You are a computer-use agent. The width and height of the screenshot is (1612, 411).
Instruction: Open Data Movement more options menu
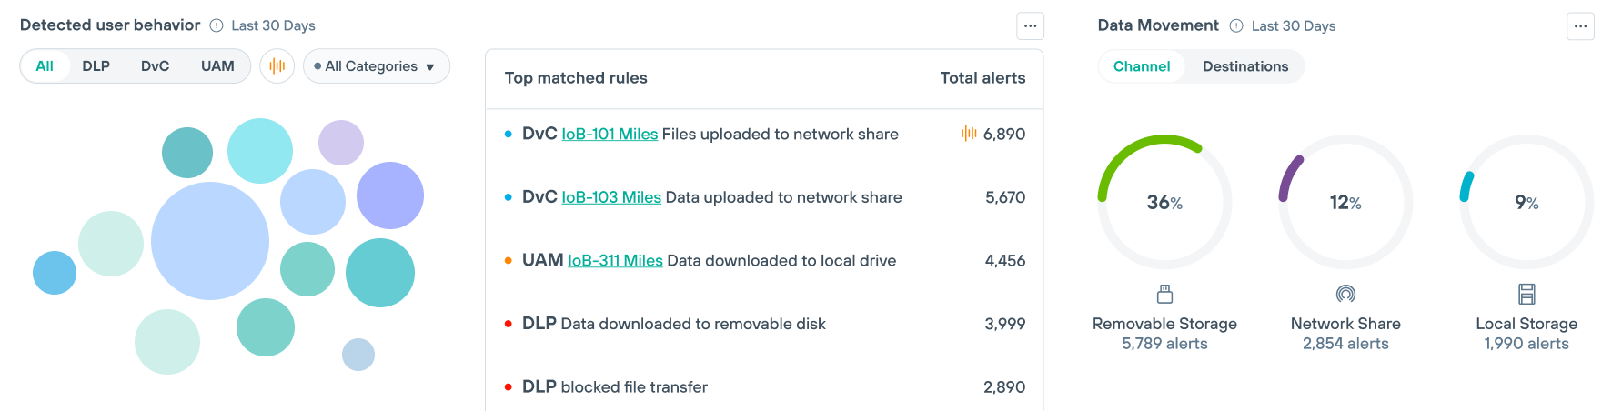[1580, 26]
